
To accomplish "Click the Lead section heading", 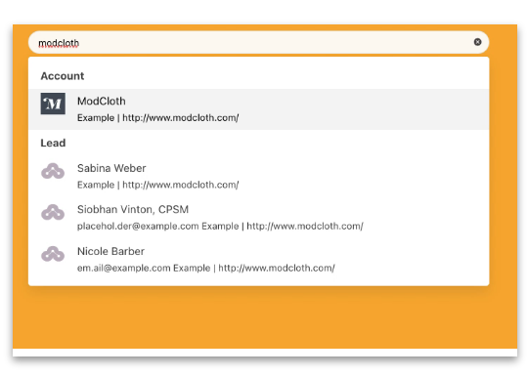I will coord(53,143).
